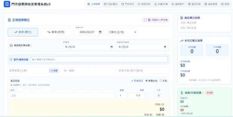Click the 統一編號 input field

[89, 70]
